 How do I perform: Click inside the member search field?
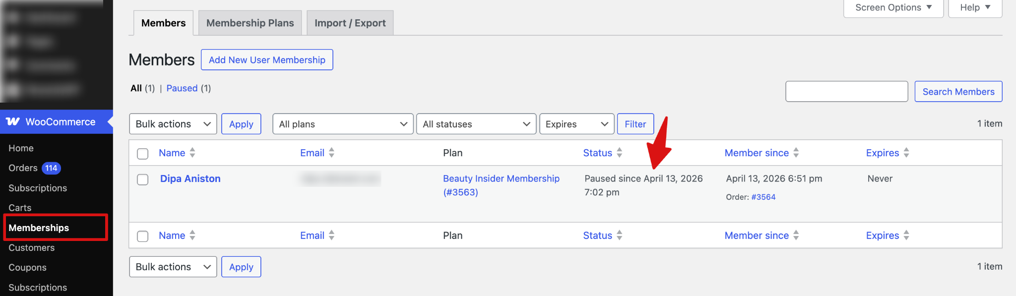(846, 91)
